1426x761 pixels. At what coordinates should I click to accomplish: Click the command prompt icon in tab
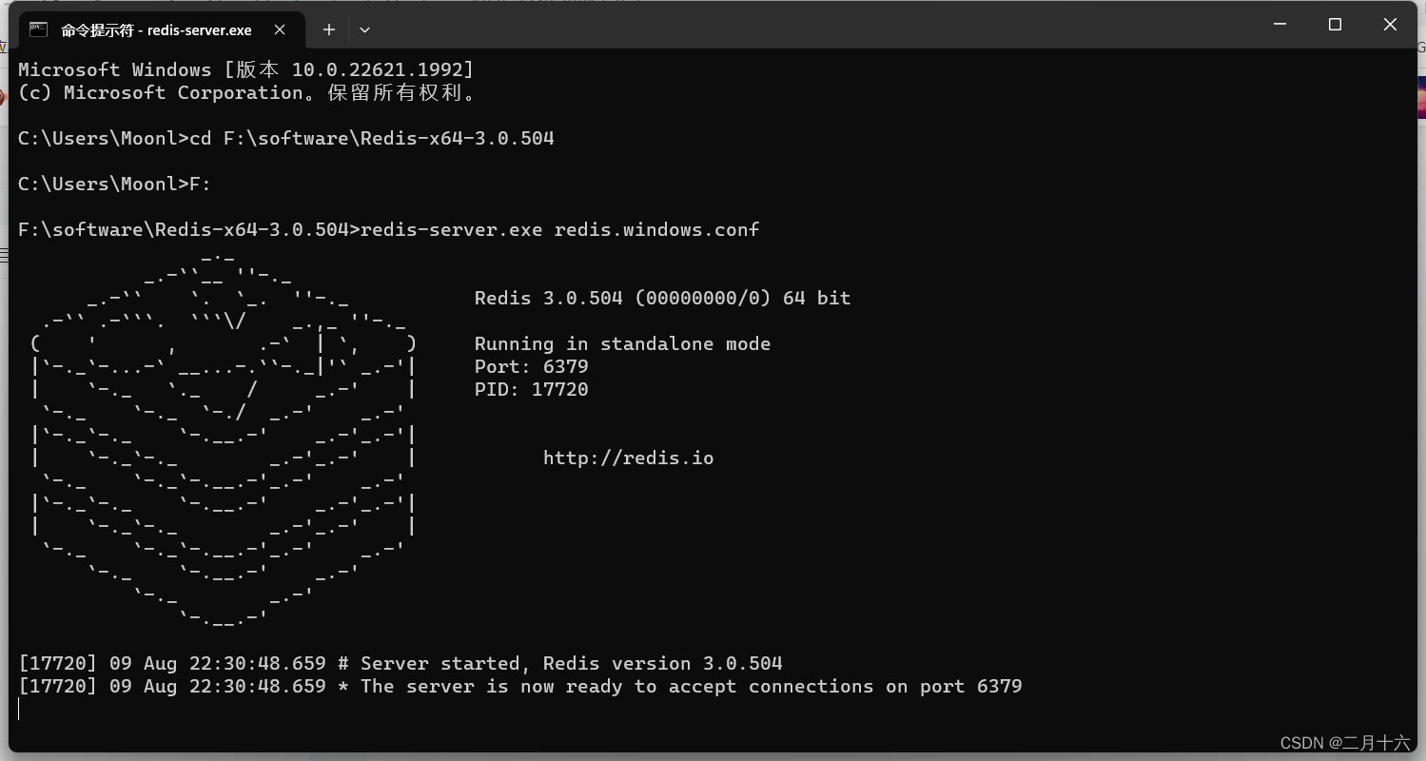[39, 29]
